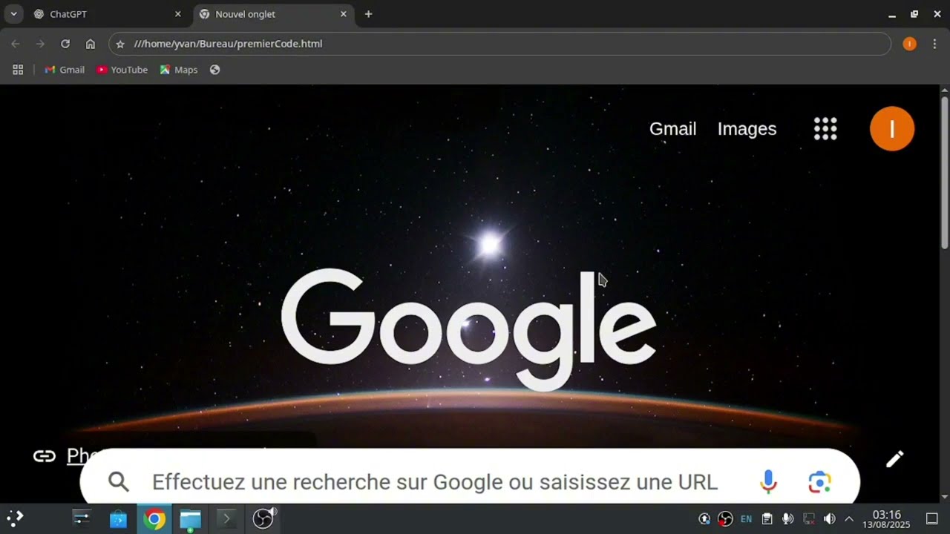Go to the browser home page

(x=91, y=44)
